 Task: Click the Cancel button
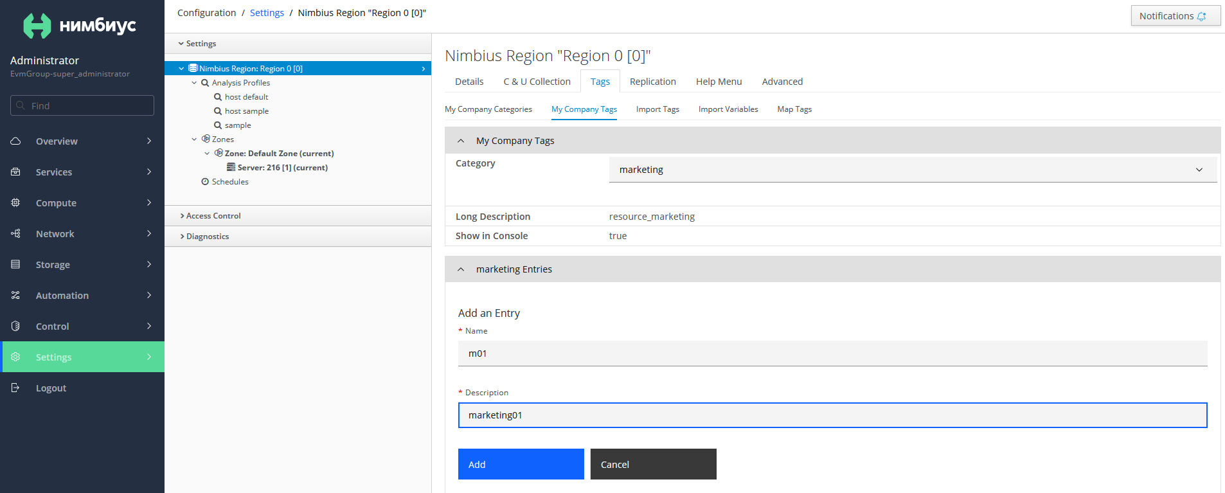(x=654, y=464)
